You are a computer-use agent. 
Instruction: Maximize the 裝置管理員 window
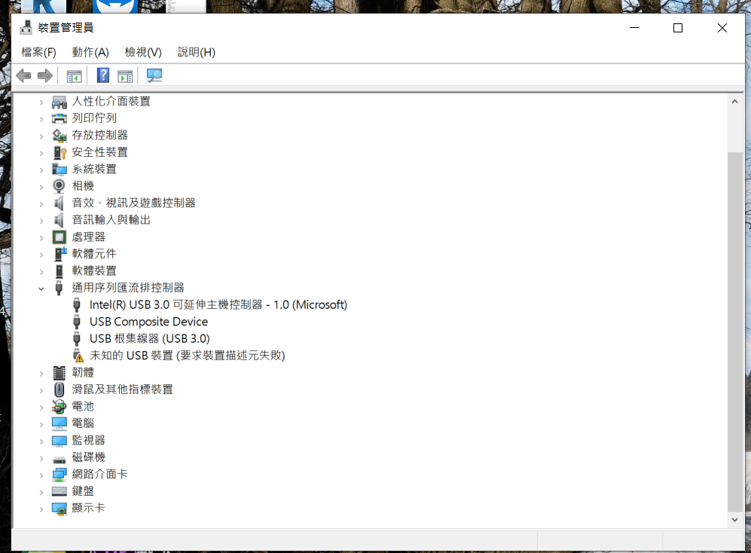tap(678, 28)
